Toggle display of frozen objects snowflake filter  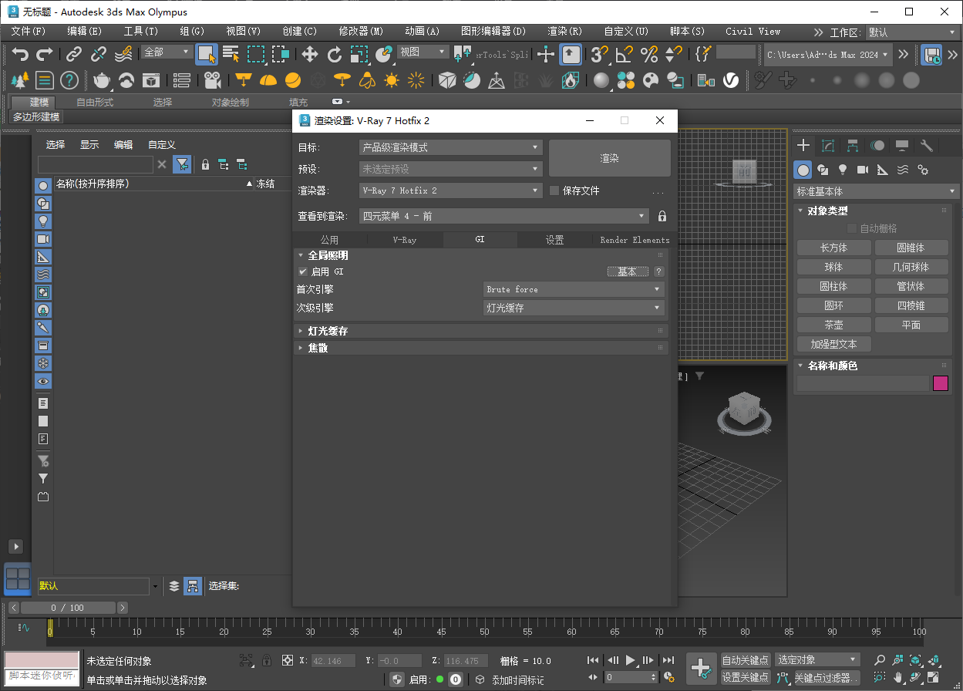(43, 363)
